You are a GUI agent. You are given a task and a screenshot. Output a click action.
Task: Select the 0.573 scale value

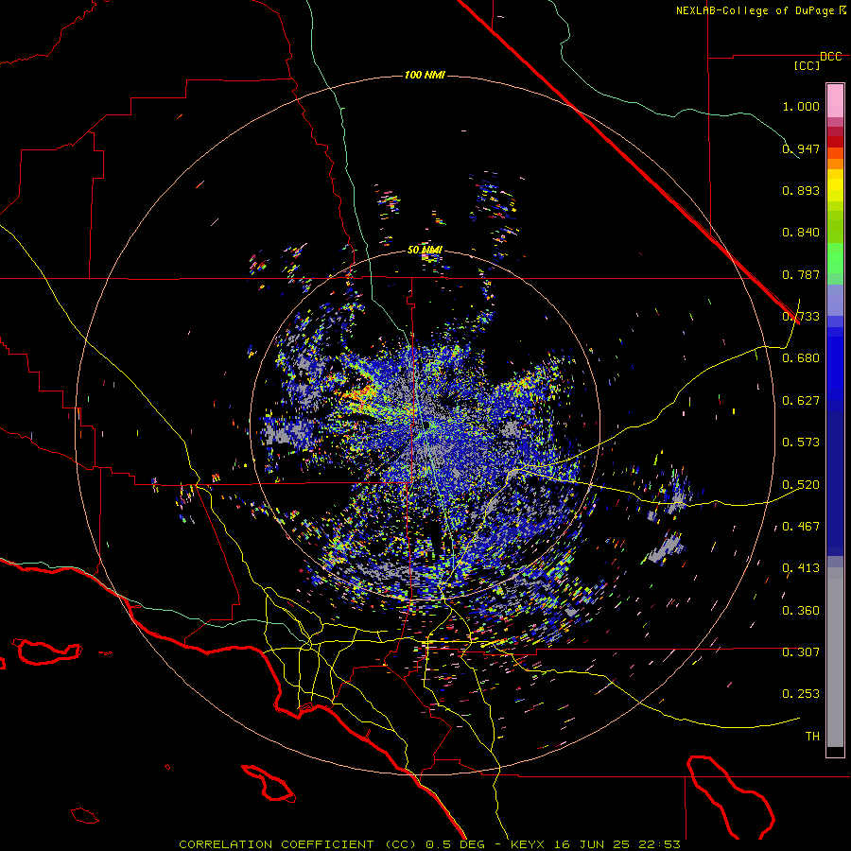[801, 443]
